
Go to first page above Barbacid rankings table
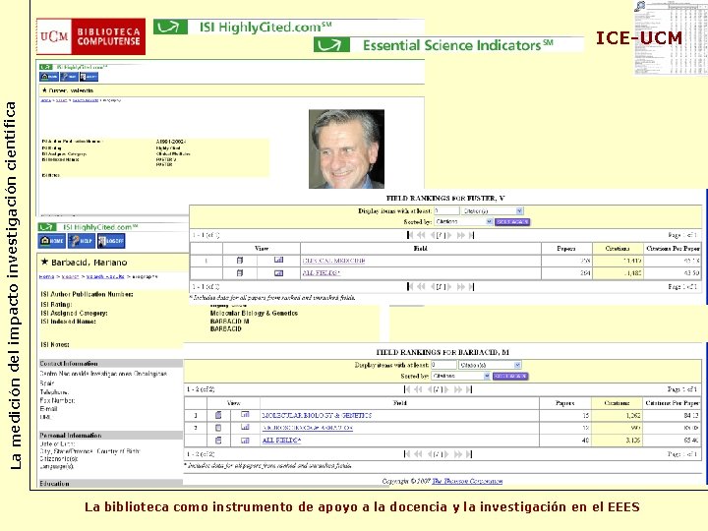click(407, 389)
